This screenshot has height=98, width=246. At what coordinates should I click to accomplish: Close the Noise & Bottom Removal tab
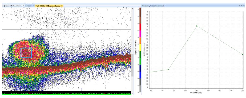[23, 6]
